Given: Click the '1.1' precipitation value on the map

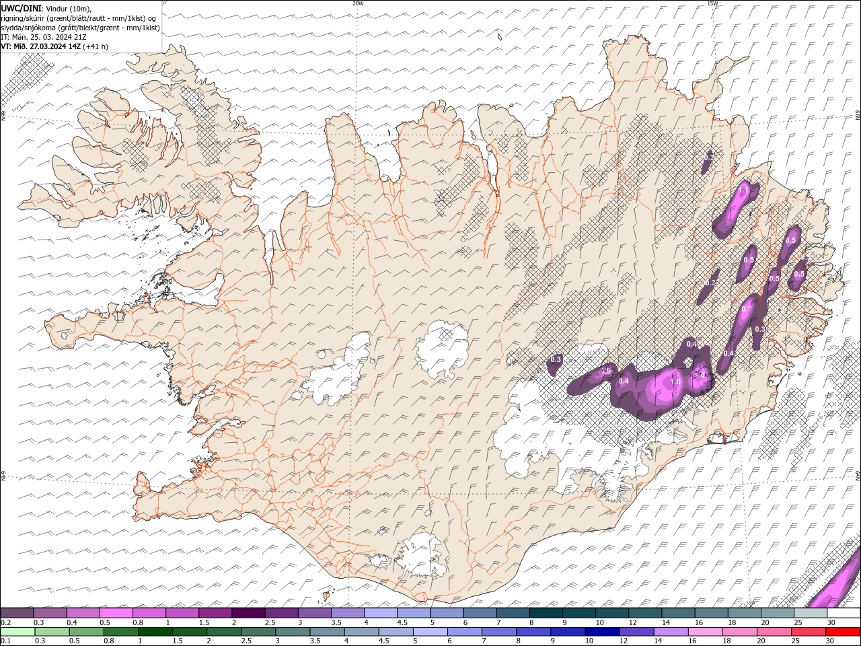Looking at the screenshot, I should click(743, 191).
